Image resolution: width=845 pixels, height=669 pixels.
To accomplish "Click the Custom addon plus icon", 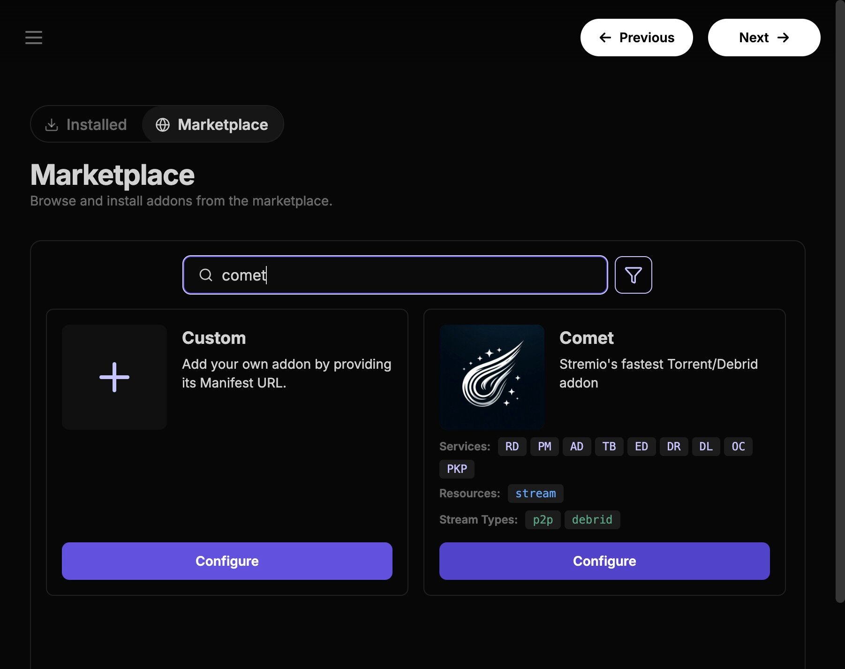I will click(x=114, y=377).
